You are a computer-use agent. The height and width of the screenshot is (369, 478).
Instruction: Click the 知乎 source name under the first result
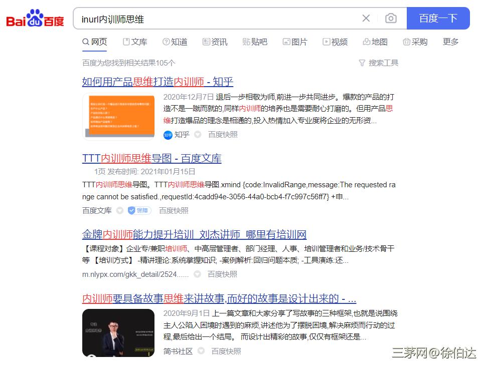click(x=182, y=135)
